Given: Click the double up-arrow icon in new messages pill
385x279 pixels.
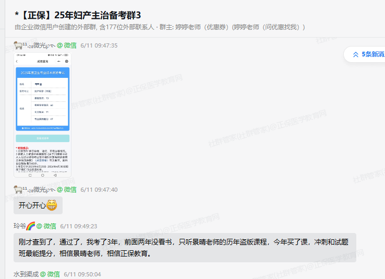Looking at the screenshot, I should pos(356,54).
